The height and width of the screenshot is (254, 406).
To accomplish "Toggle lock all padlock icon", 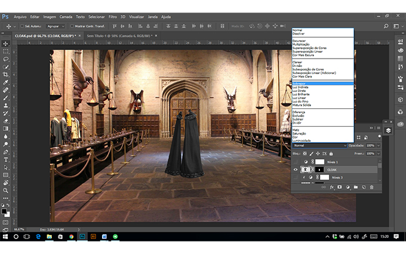I will [331, 154].
